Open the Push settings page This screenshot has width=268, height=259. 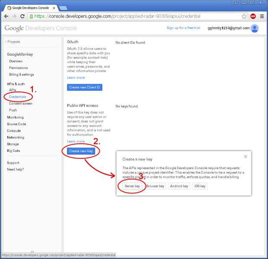13,110
